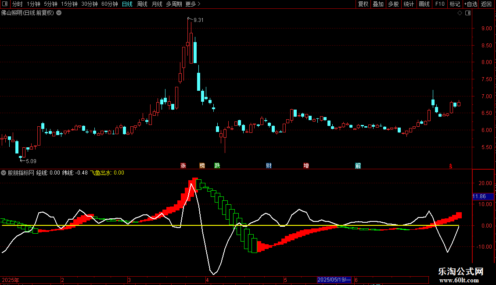Viewport: 496px width, 285px height.
Task: Click month 4 on the timeline
Action: pyautogui.click(x=207, y=280)
